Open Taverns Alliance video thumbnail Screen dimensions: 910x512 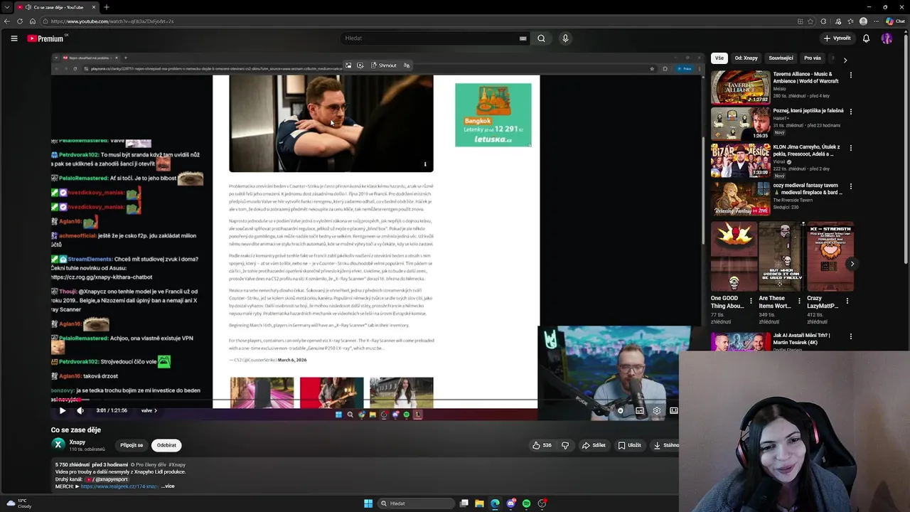tap(740, 87)
